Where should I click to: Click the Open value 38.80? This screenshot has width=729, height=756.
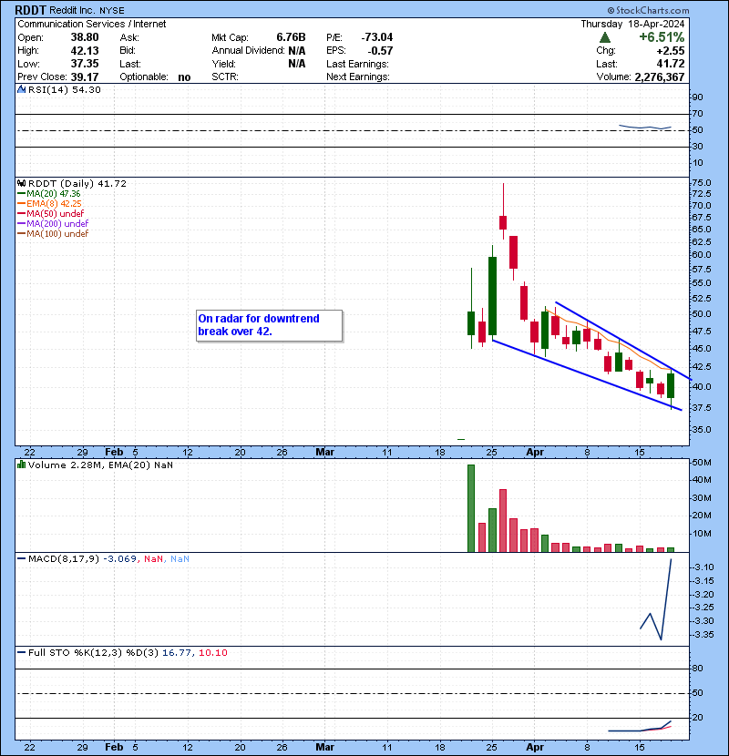[x=85, y=37]
